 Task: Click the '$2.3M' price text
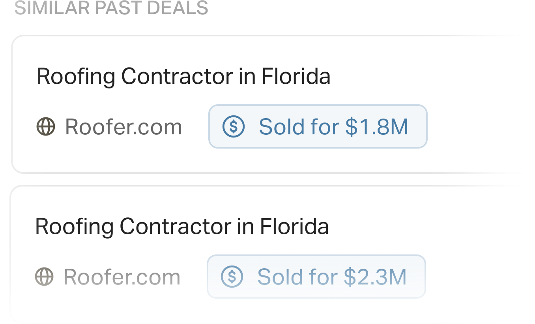pyautogui.click(x=375, y=277)
